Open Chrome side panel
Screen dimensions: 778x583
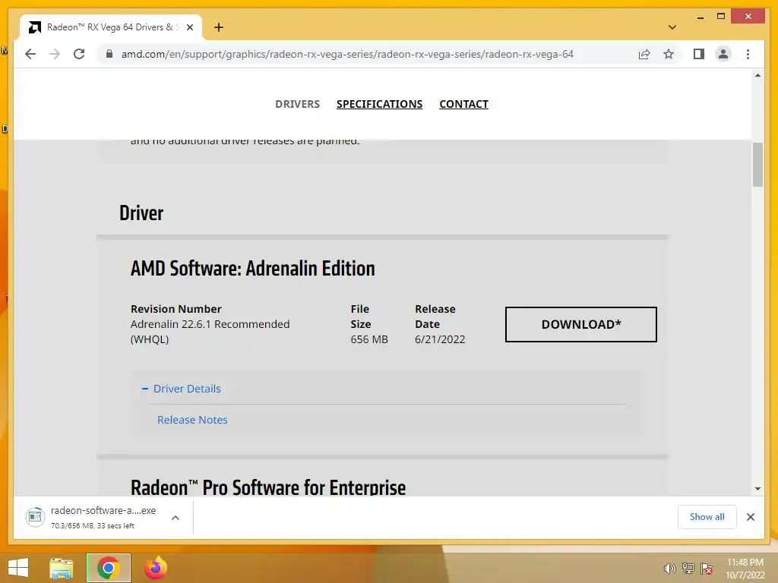click(x=699, y=54)
